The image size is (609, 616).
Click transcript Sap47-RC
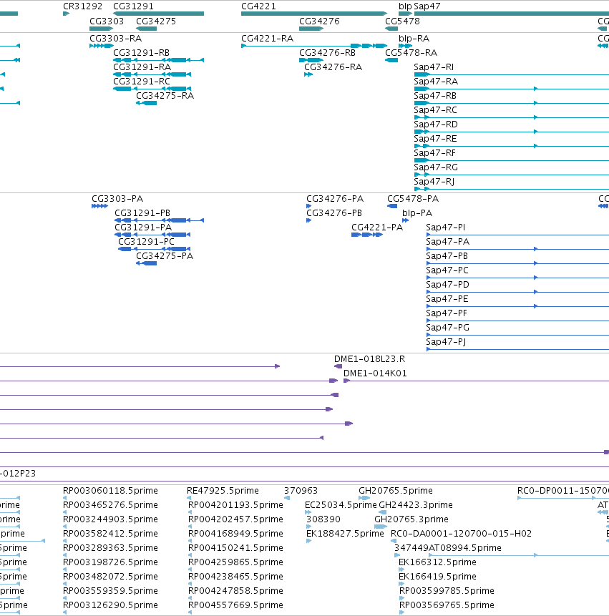[435, 110]
